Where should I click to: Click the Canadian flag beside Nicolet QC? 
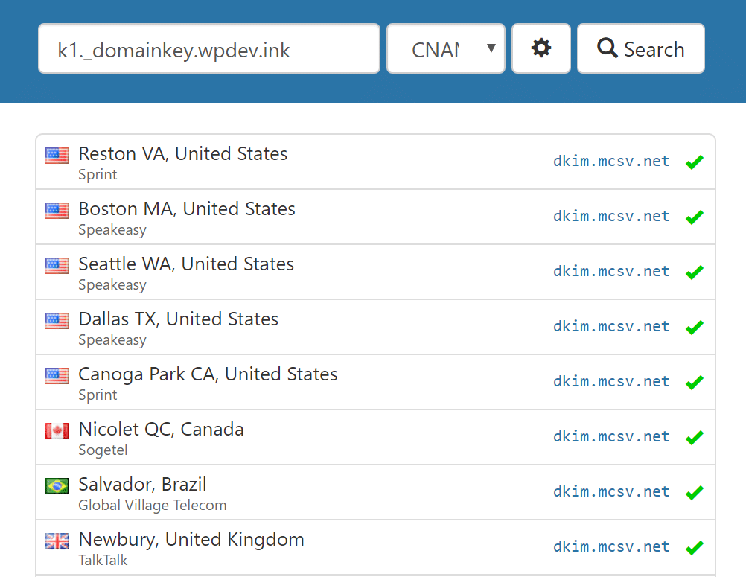coord(57,430)
